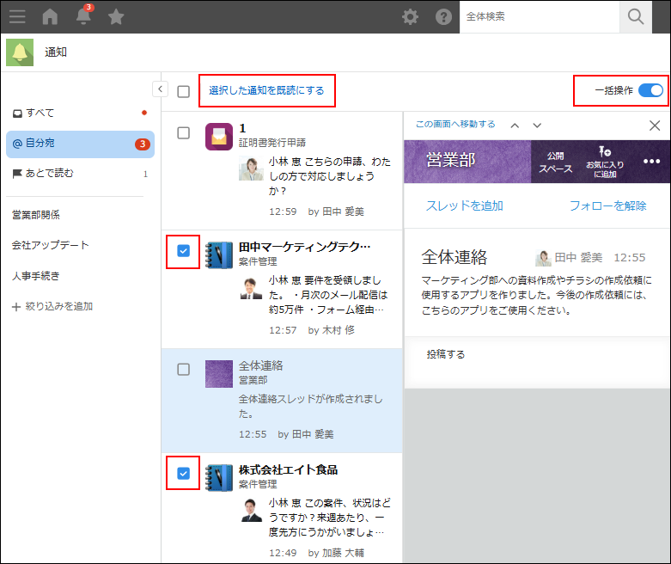Click the green bell 通知 app icon
The height and width of the screenshot is (564, 671).
click(20, 52)
